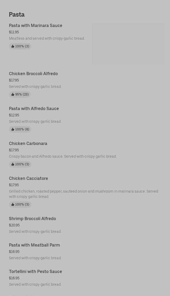Image resolution: width=170 pixels, height=296 pixels.
Task: Choose the Chicken Carbonara dish
Action: 28,143
